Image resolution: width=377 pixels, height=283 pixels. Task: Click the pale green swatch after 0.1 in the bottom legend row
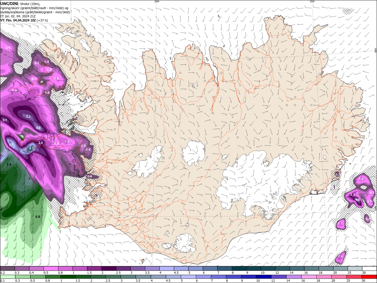coord(8,277)
